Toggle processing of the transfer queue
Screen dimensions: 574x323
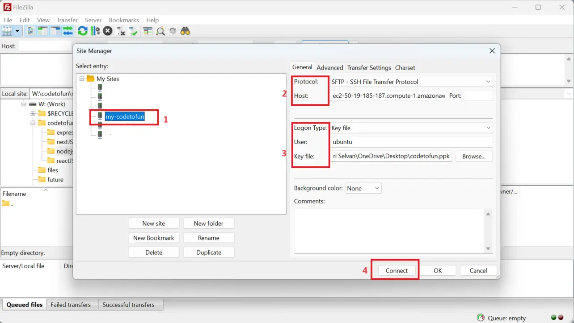[x=95, y=31]
